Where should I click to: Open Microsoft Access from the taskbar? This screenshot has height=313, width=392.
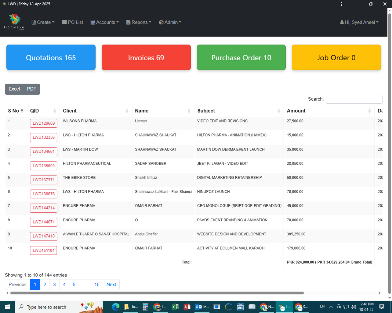[187, 307]
